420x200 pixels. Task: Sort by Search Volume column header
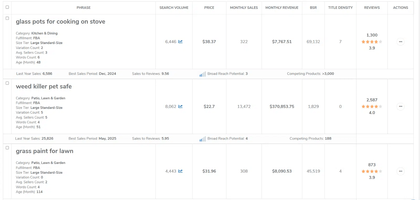click(x=174, y=8)
